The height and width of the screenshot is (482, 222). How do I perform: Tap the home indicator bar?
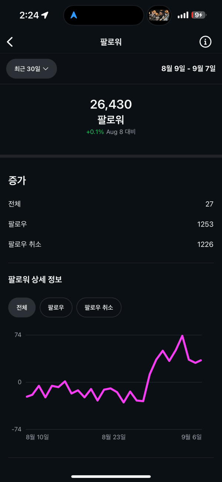[111, 476]
